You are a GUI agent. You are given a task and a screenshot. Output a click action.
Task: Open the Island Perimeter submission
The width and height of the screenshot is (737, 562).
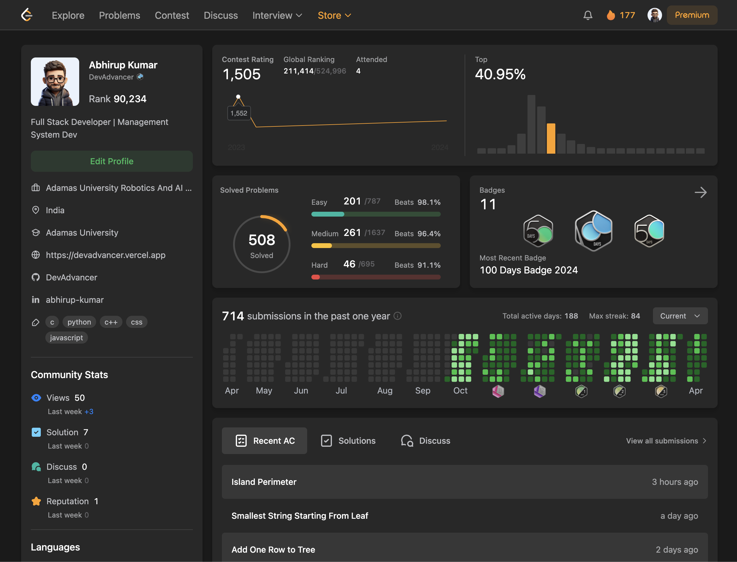tap(465, 482)
